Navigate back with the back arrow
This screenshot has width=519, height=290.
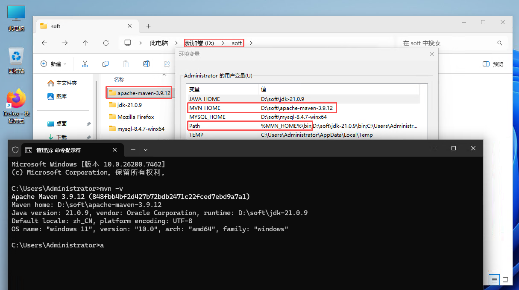[44, 43]
